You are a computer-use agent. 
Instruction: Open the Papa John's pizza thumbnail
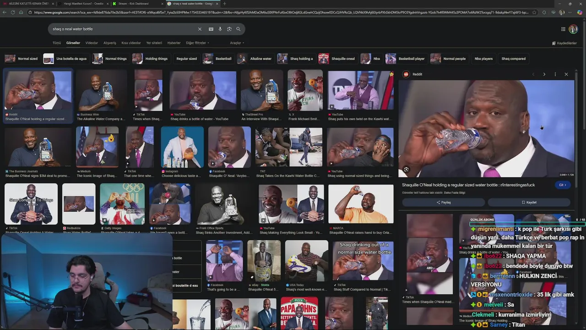[299, 313]
